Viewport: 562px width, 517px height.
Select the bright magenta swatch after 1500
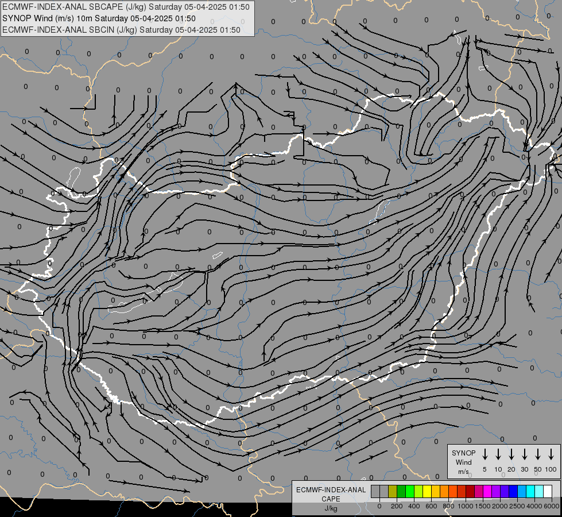488,491
